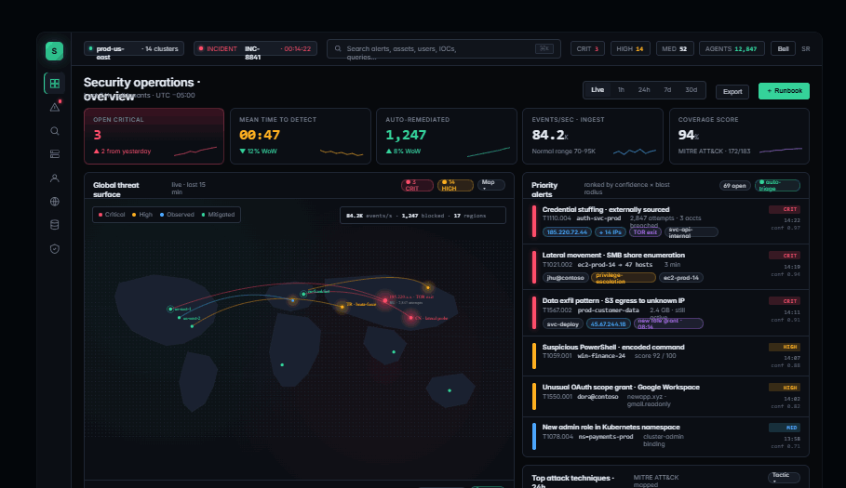This screenshot has width=846, height=488.
Task: Select the 1h time range tab
Action: [621, 90]
